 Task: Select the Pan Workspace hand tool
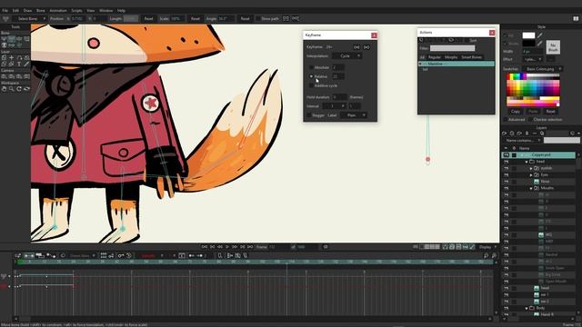point(4,89)
